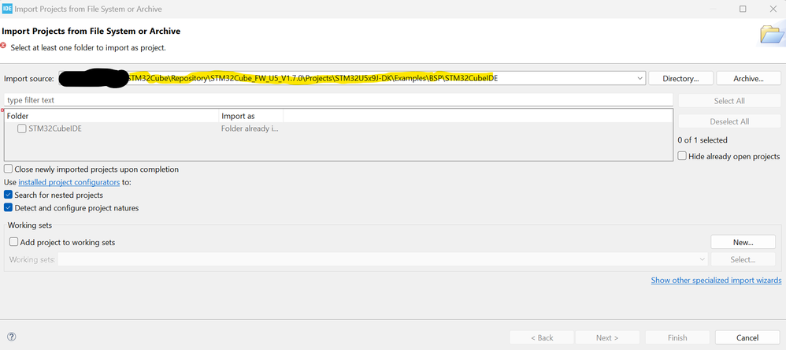Viewport: 786px width, 350px height.
Task: Click the Archive... button
Action: click(x=748, y=78)
